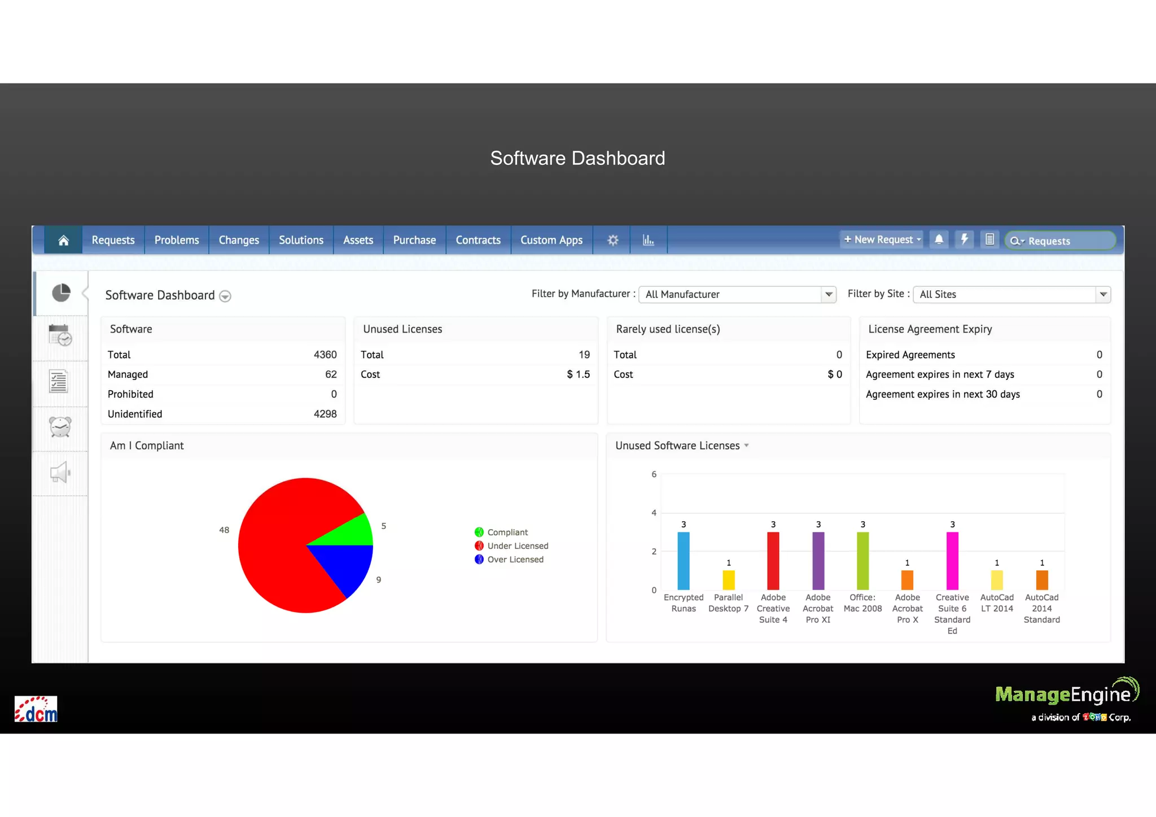Click the Software Total value 4360
Viewport: 1156px width, 817px height.
[325, 355]
